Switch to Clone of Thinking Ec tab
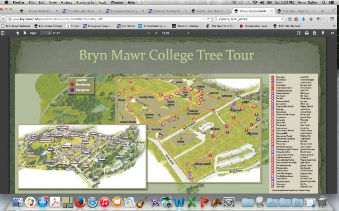Viewport: 339px width, 211px height. tap(168, 11)
